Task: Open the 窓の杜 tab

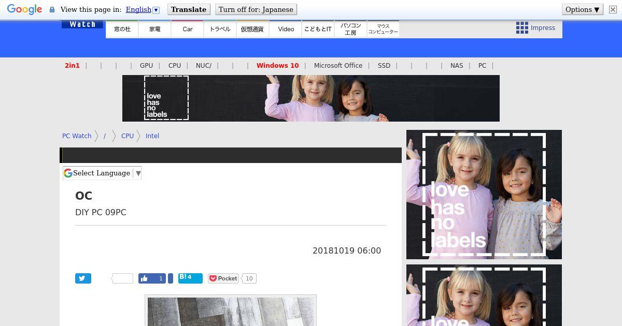Action: click(x=122, y=29)
